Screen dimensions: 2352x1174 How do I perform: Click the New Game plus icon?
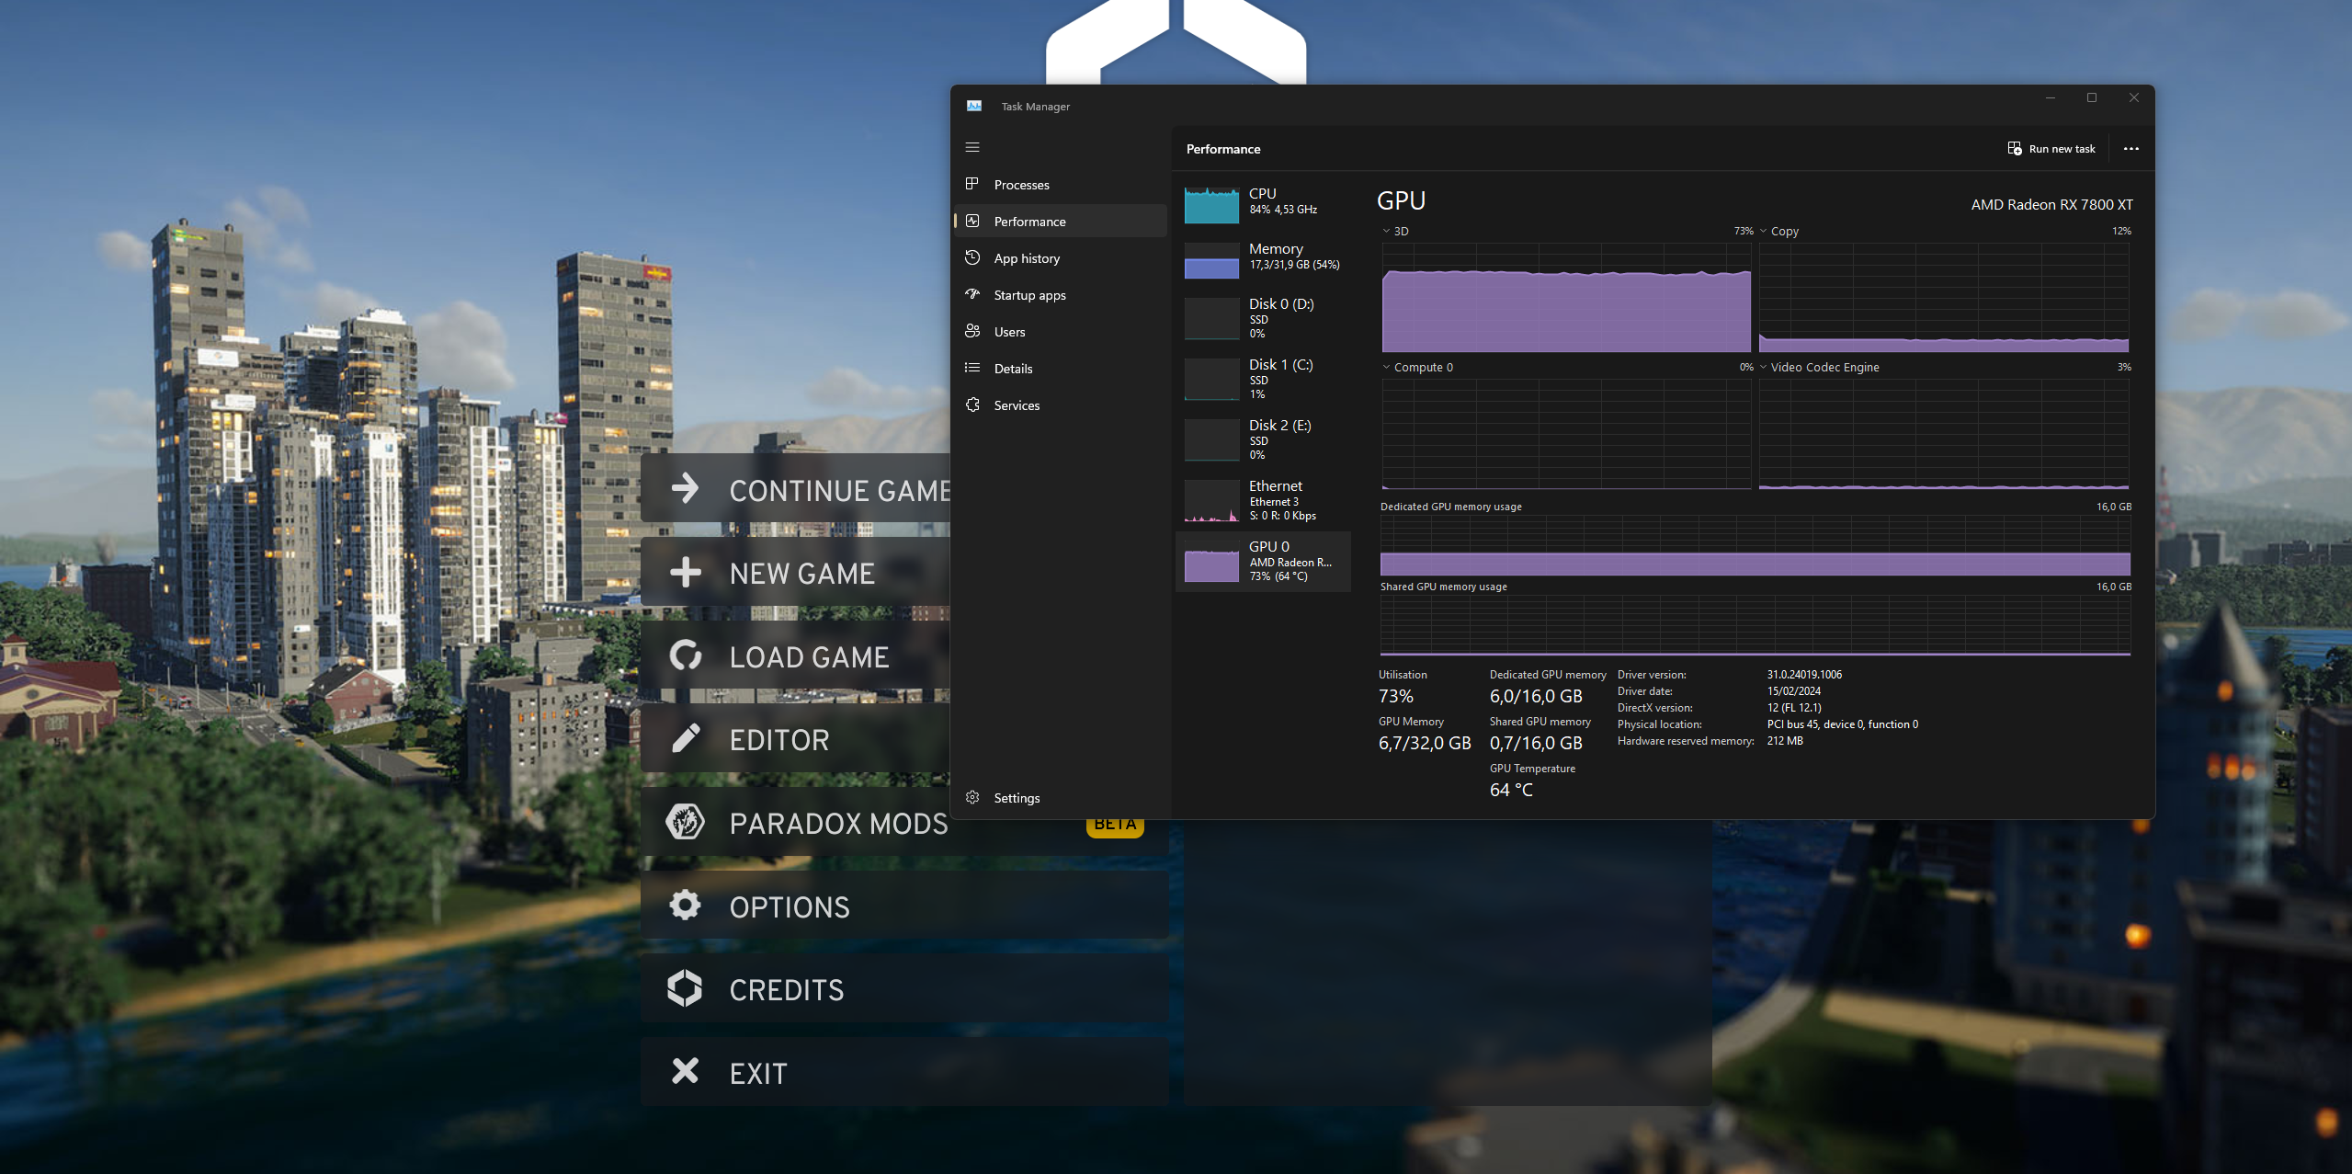(x=685, y=572)
